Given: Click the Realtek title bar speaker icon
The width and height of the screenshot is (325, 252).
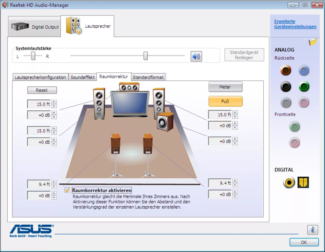Looking at the screenshot, I should pyautogui.click(x=5, y=5).
